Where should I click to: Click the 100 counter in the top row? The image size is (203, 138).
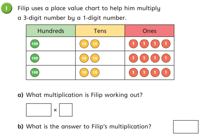coord(35,43)
